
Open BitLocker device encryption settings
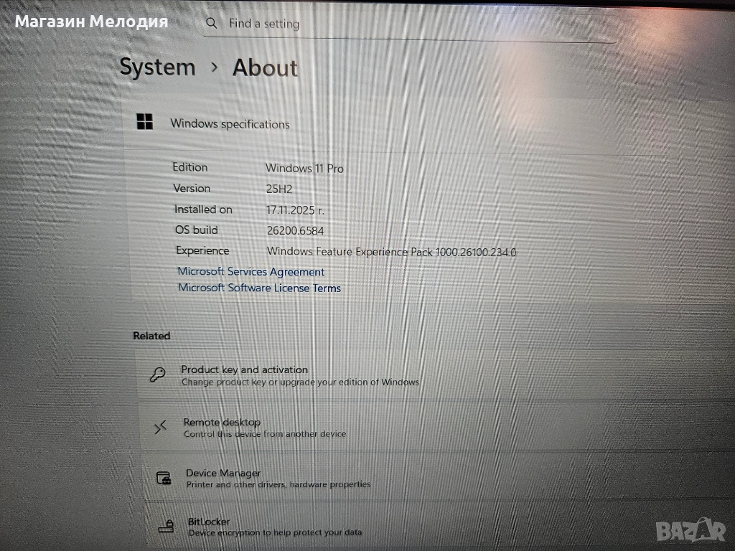[x=209, y=522]
